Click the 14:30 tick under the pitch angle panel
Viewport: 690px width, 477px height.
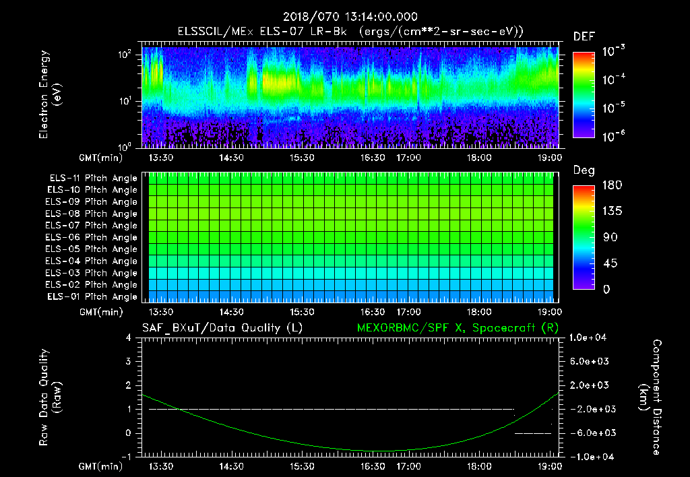pos(232,312)
